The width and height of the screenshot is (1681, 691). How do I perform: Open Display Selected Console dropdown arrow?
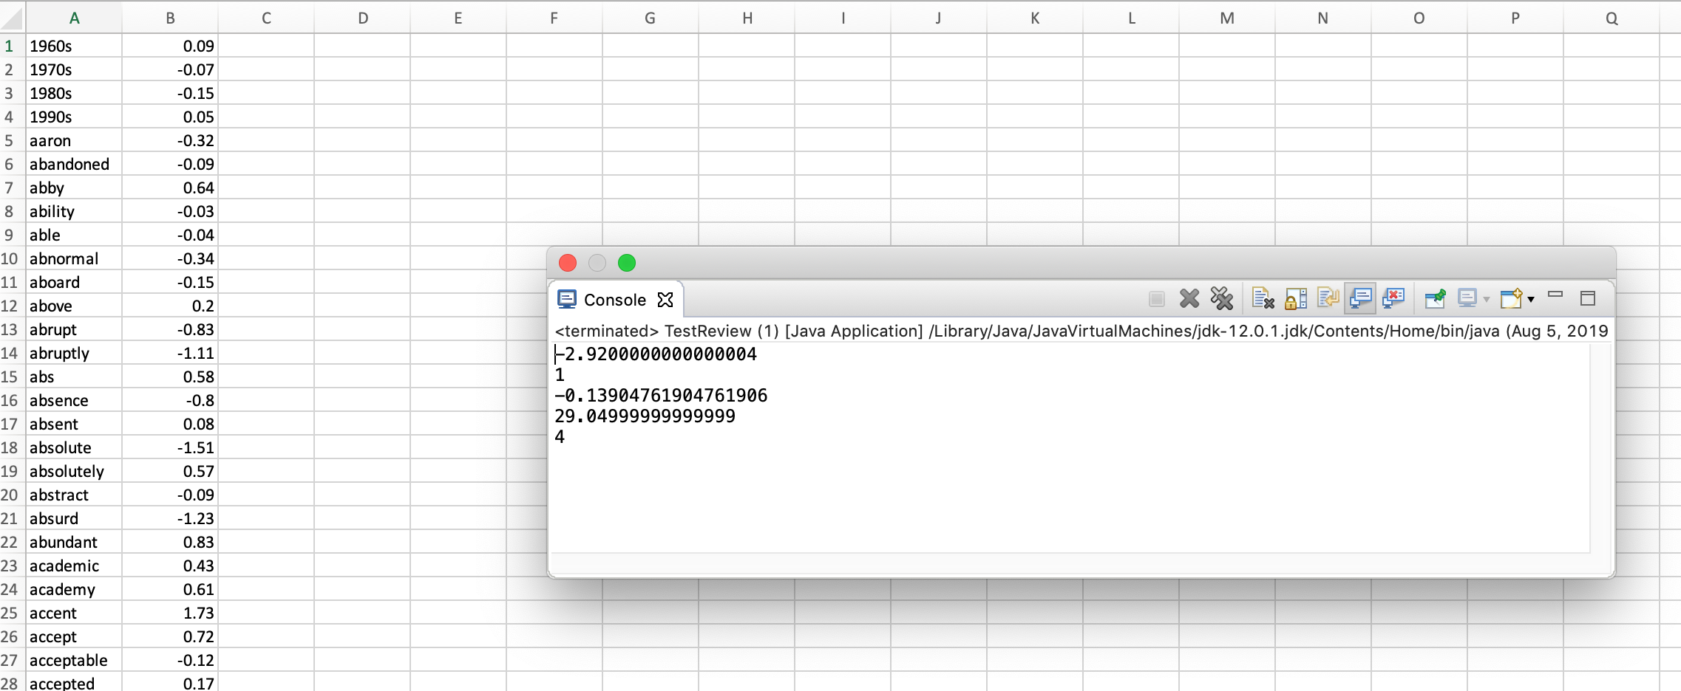tap(1486, 299)
